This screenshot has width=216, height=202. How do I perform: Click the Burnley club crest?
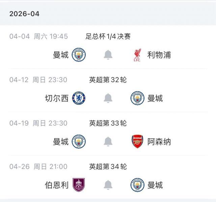[x=79, y=185]
